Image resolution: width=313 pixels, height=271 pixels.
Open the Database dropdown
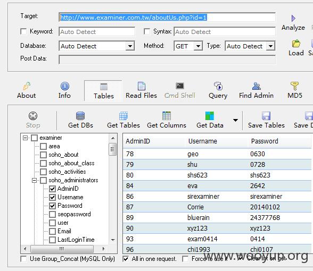tap(130, 46)
